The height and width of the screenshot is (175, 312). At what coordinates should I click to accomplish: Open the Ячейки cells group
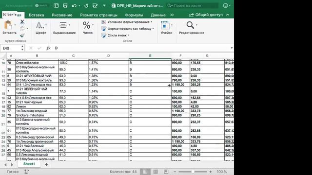pyautogui.click(x=167, y=28)
